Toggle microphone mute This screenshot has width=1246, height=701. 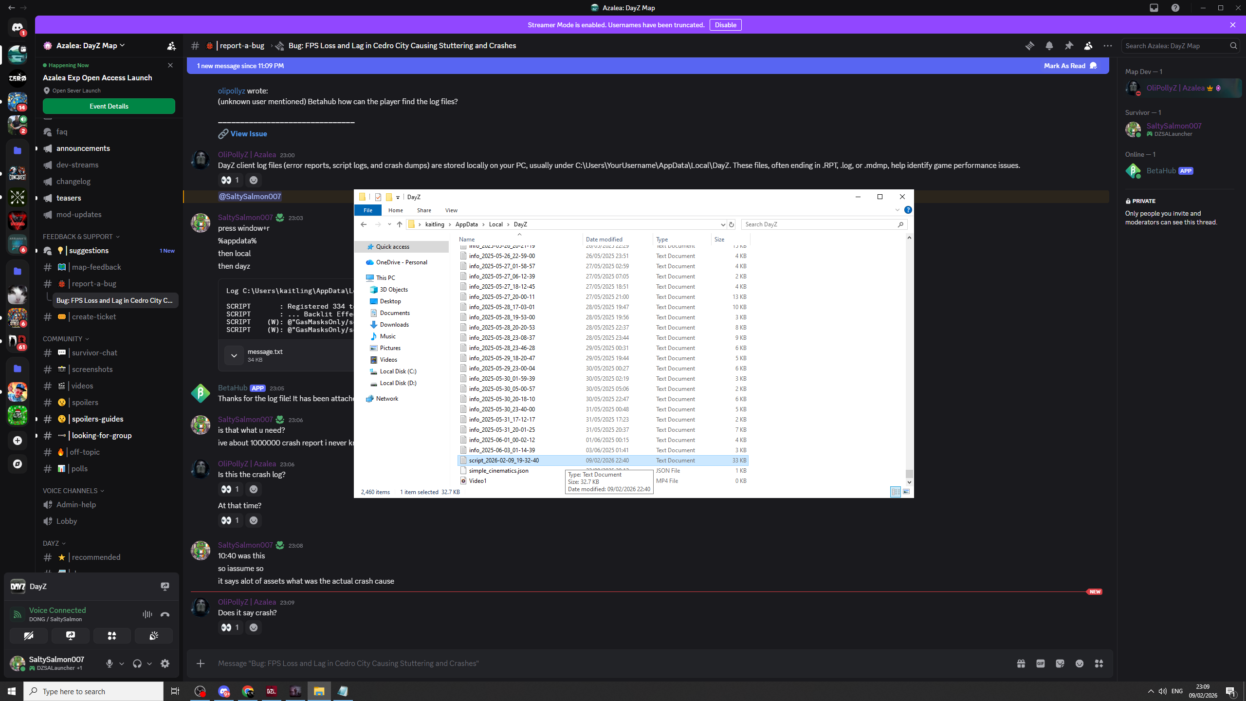110,664
